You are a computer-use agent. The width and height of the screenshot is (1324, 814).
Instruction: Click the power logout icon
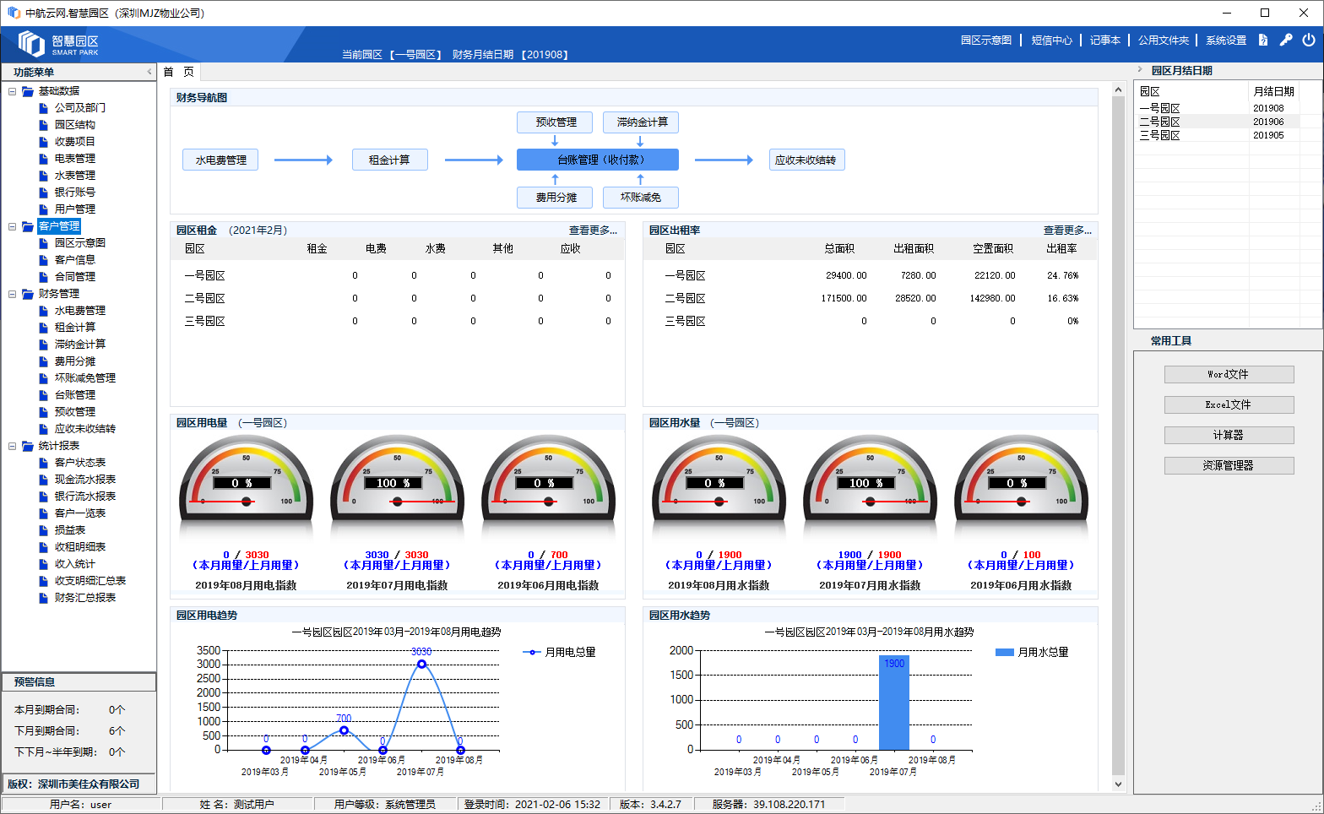pos(1308,40)
